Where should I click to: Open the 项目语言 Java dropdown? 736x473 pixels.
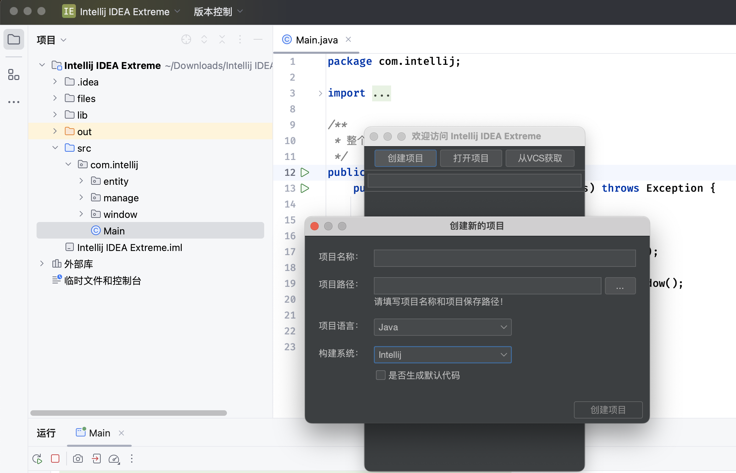pyautogui.click(x=442, y=327)
